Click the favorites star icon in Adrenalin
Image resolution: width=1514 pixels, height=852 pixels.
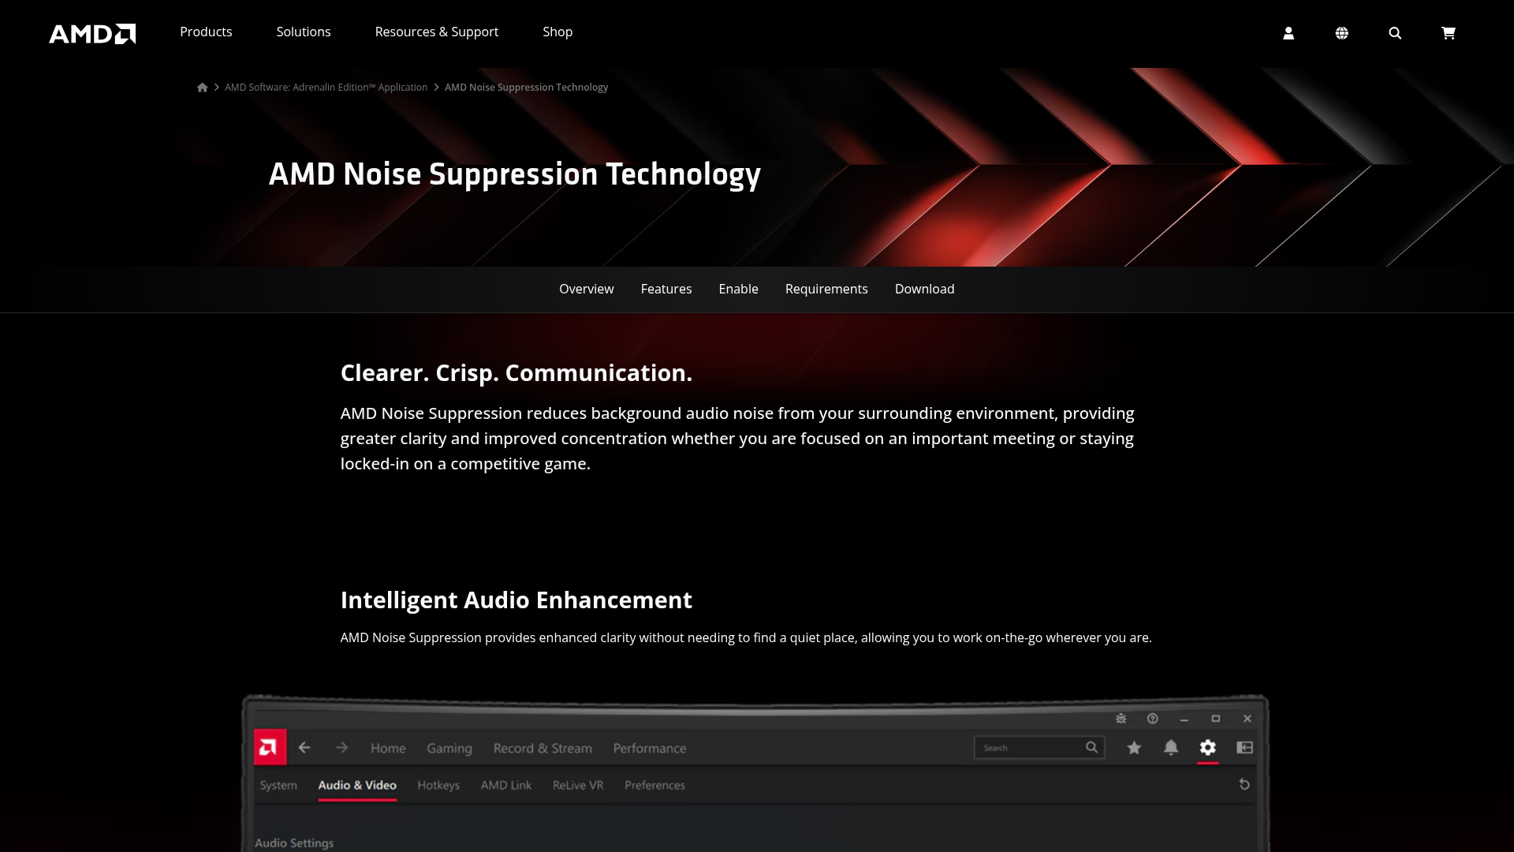1134,747
